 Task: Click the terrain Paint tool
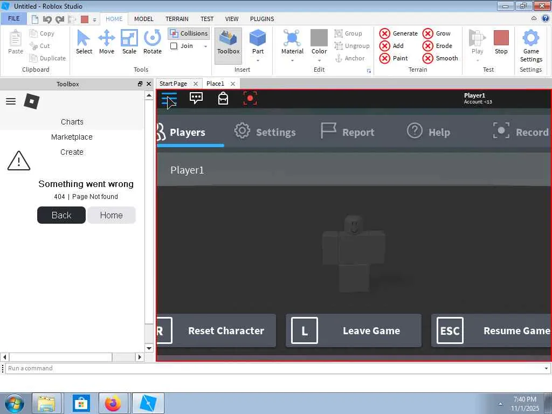(394, 58)
